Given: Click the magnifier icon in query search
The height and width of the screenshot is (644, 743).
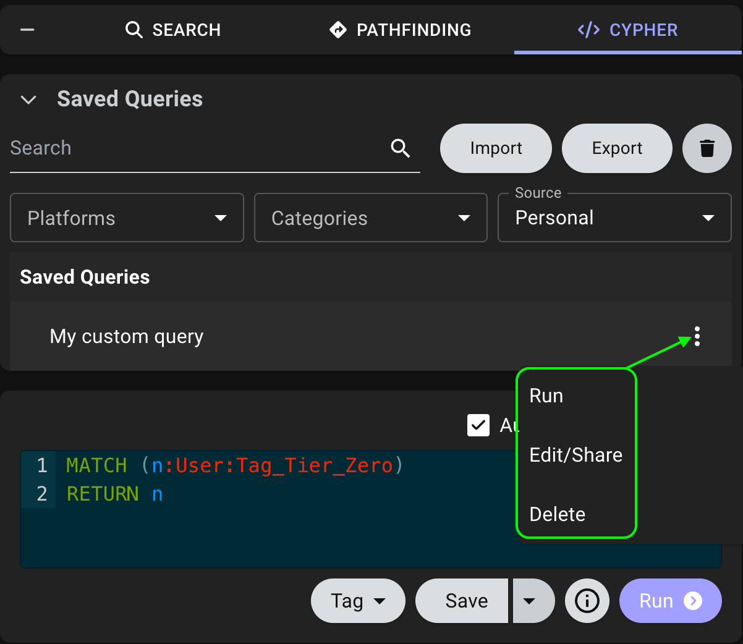Looking at the screenshot, I should pyautogui.click(x=401, y=148).
